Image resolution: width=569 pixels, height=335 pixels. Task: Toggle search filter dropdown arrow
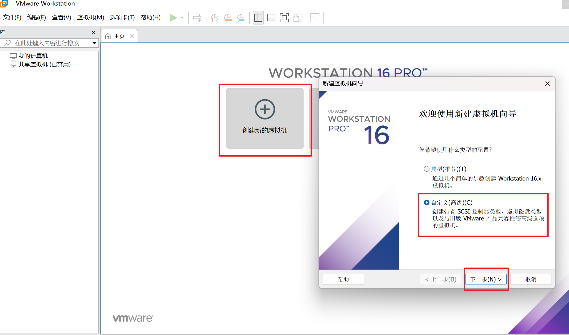(x=95, y=43)
